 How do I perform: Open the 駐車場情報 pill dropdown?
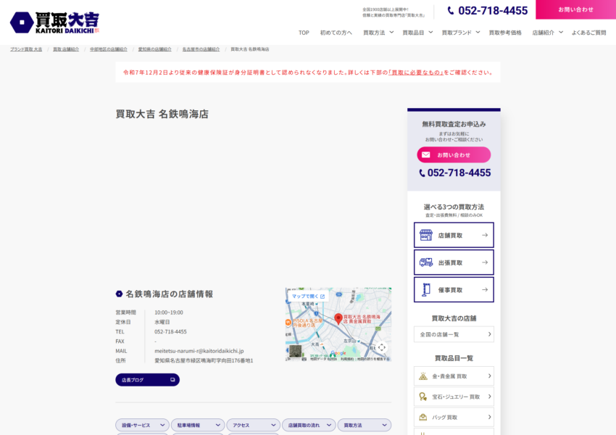tap(198, 425)
